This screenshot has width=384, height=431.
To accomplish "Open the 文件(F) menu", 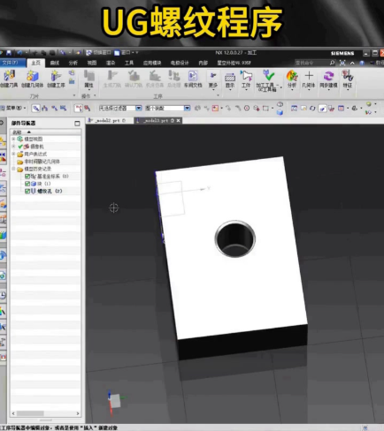I will pos(10,63).
